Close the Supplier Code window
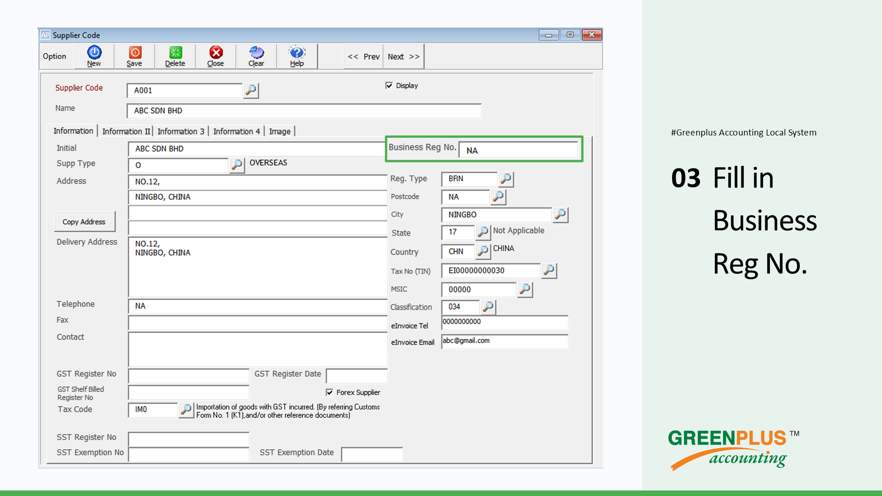The image size is (882, 496). (592, 35)
